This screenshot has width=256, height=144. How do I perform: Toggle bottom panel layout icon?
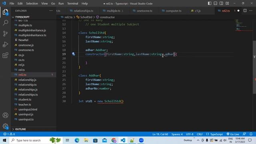coord(215,4)
